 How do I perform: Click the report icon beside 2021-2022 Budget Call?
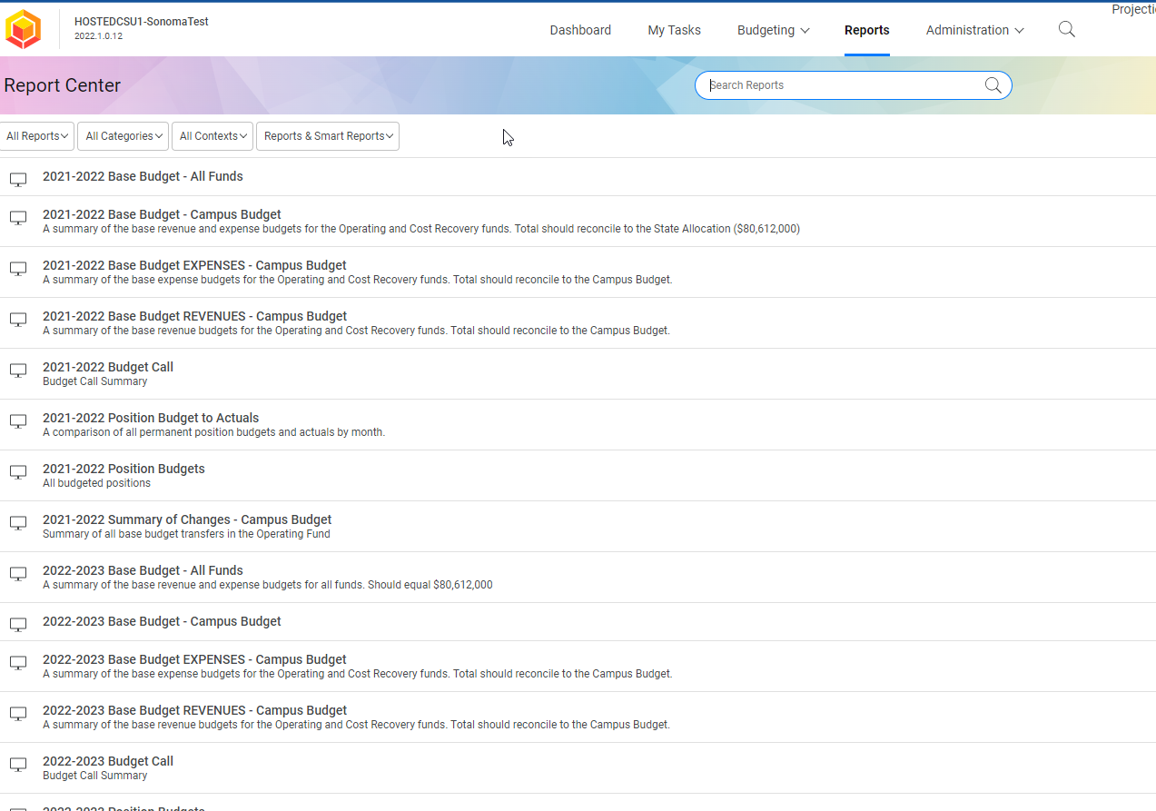tap(18, 371)
